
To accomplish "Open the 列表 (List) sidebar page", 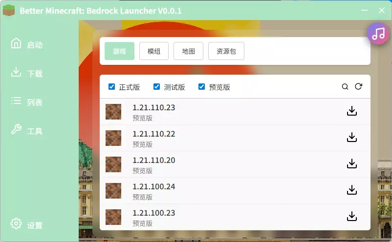I will pos(27,101).
